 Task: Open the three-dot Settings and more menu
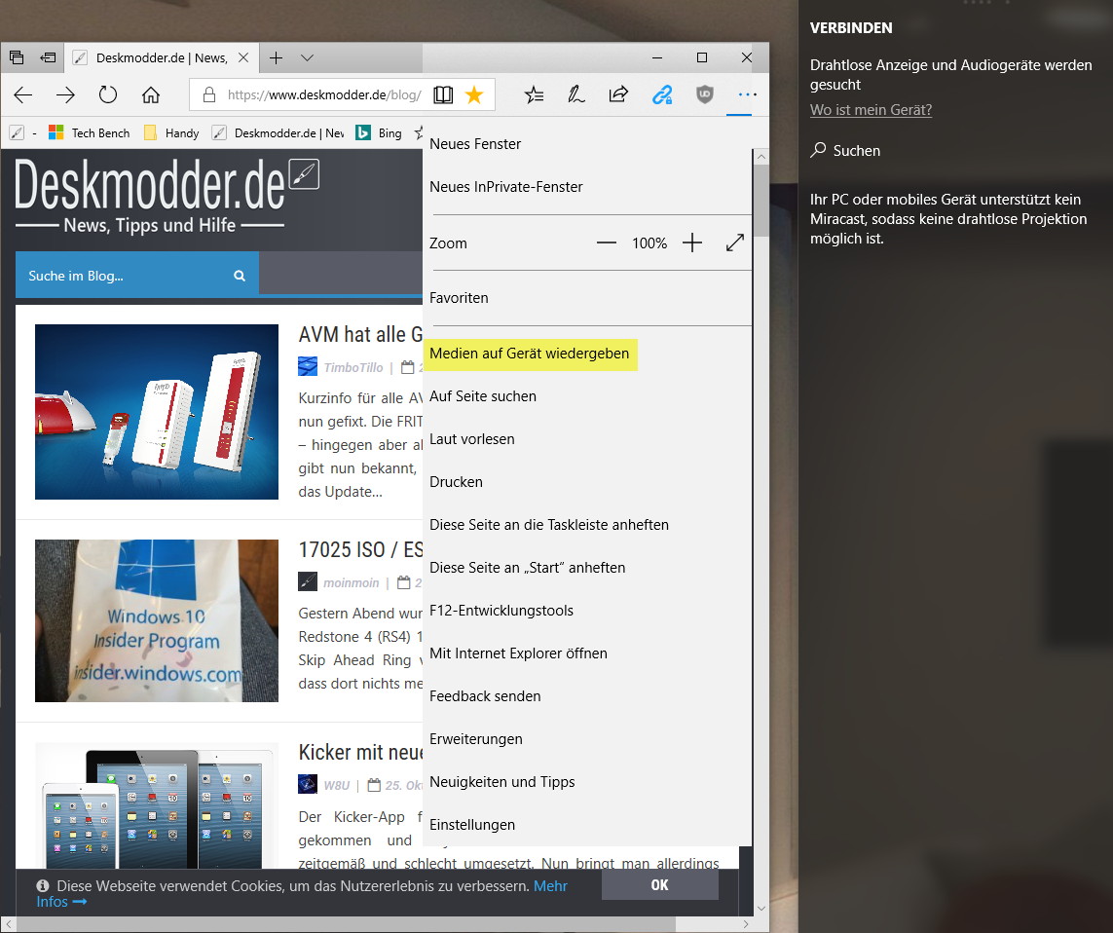[747, 95]
